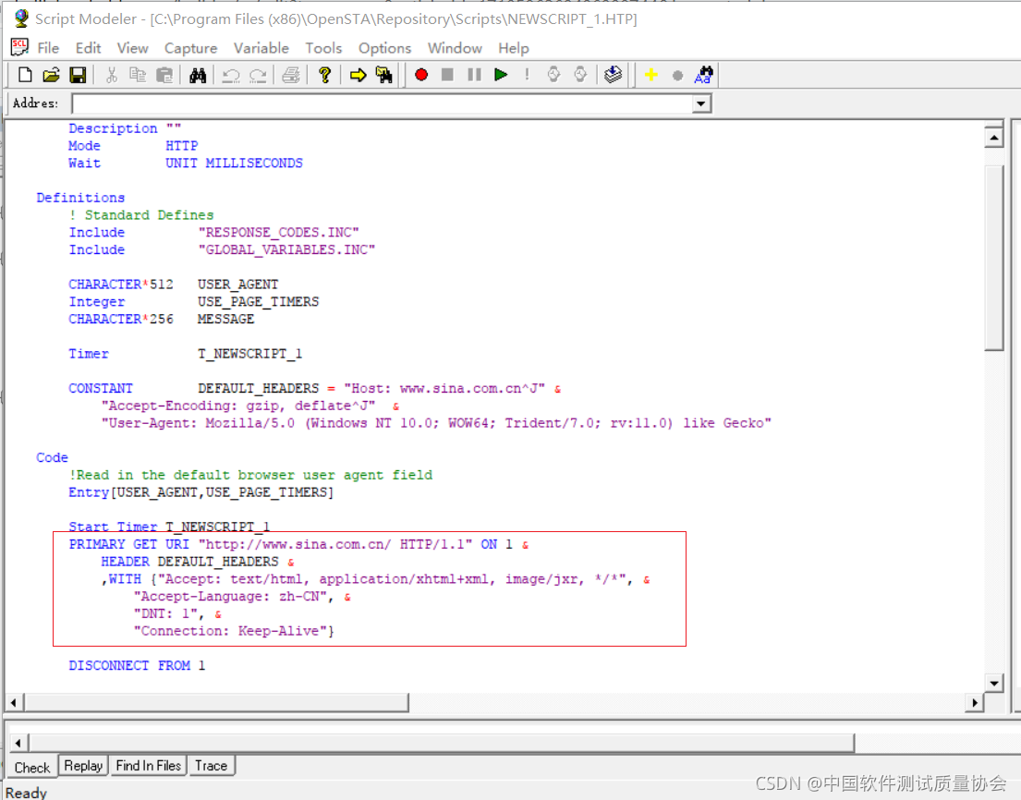Image resolution: width=1021 pixels, height=800 pixels.
Task: Paste from clipboard using the clipboard icon
Action: click(164, 75)
